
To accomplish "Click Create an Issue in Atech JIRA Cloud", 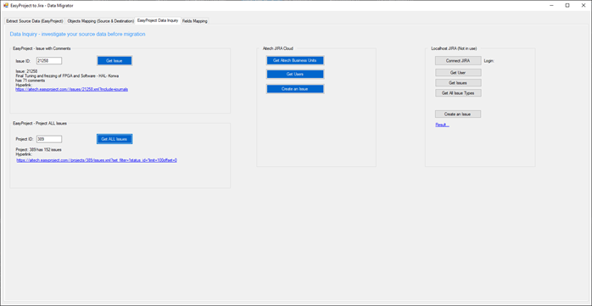I will click(295, 89).
